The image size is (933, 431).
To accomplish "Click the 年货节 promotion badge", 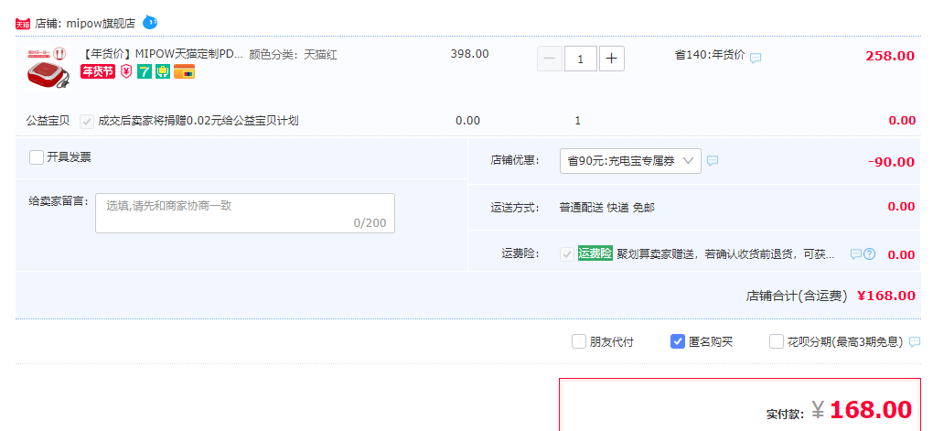I will click(x=98, y=71).
